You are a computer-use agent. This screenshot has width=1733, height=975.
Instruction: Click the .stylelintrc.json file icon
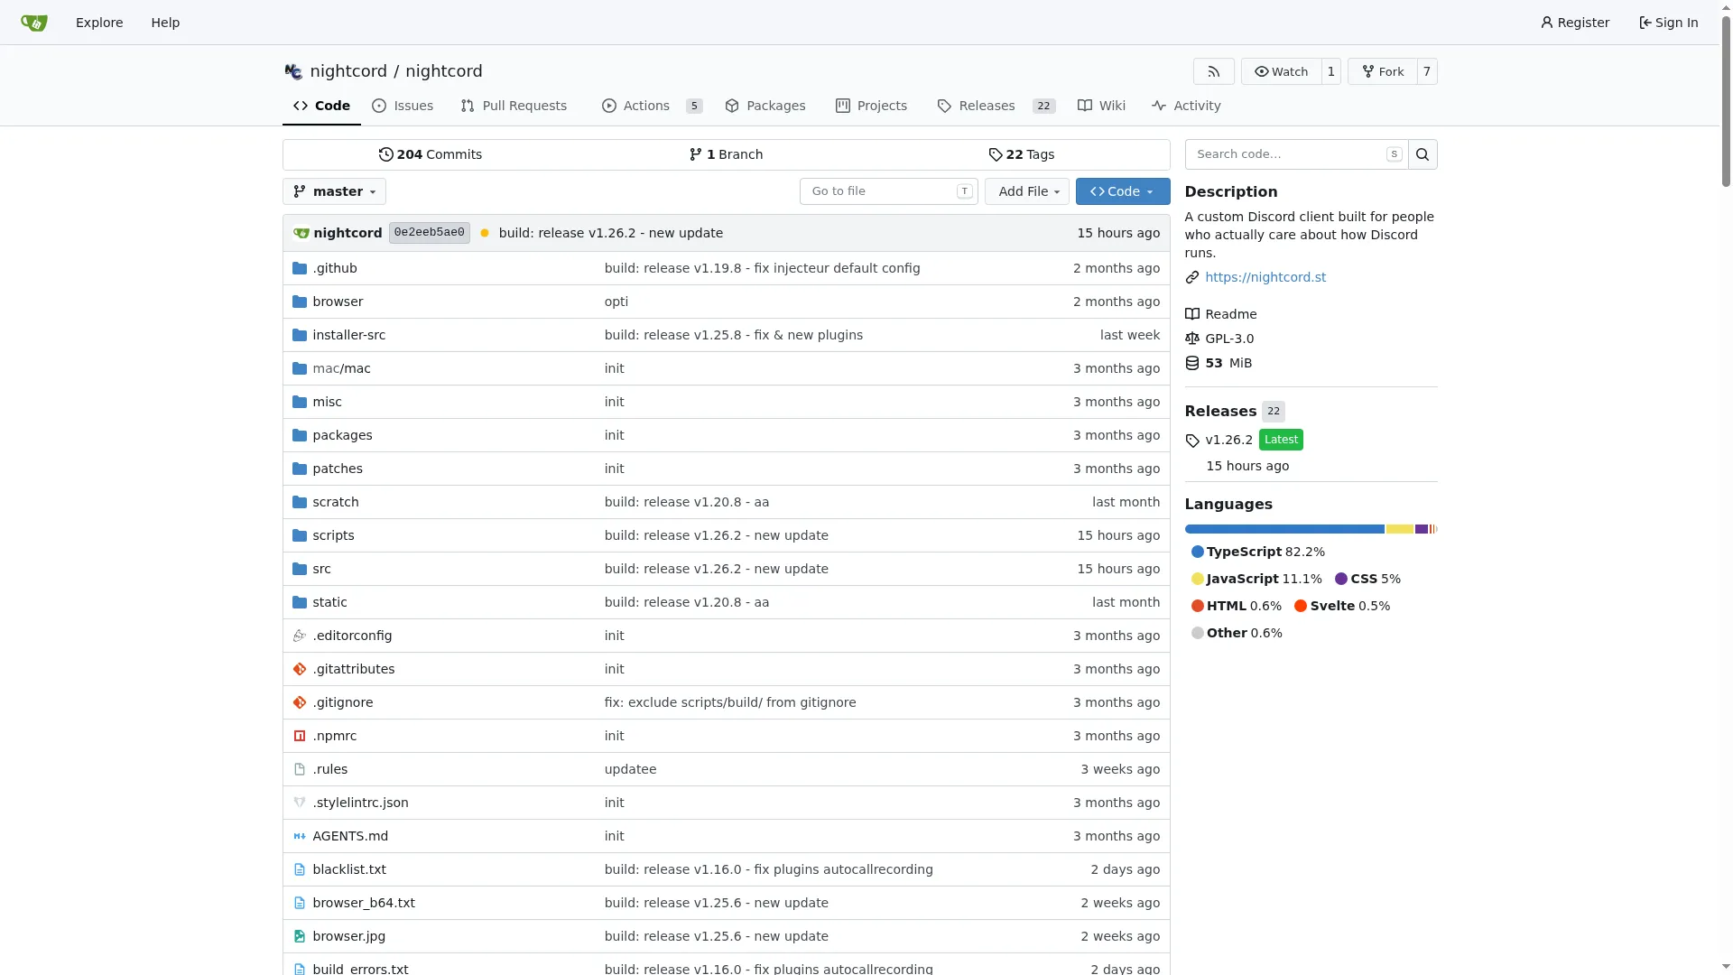coord(300,803)
